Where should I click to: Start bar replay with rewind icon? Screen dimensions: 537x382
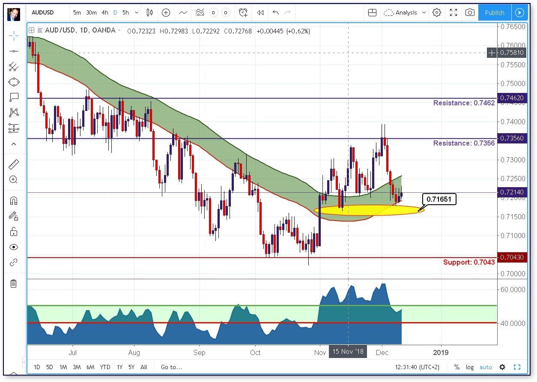(260, 12)
